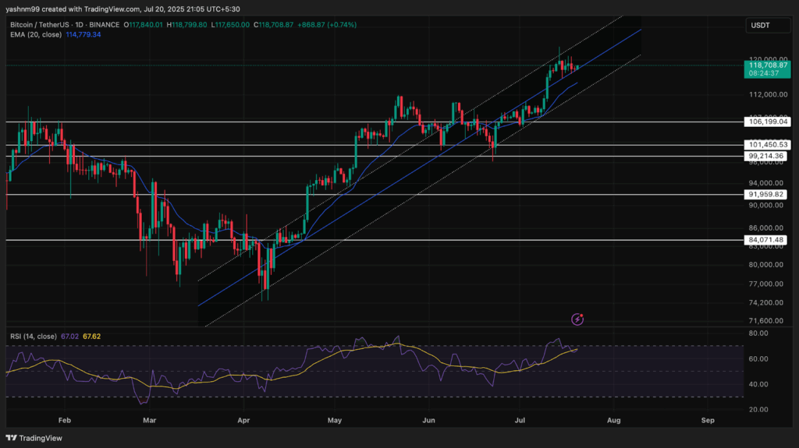Click the 99,214.36 horizontal line price label

(x=766, y=157)
